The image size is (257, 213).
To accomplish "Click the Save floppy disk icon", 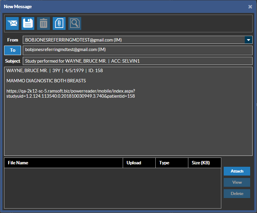I will pos(28,23).
